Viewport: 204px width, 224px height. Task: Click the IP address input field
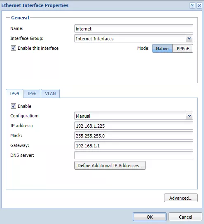pyautogui.click(x=134, y=126)
